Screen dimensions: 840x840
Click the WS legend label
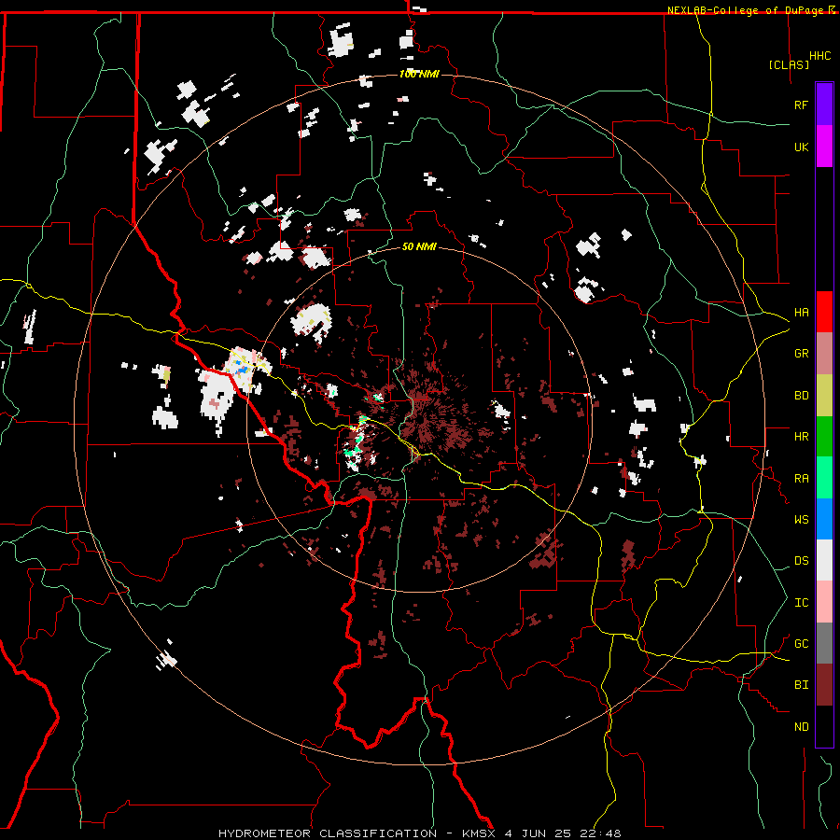point(801,520)
